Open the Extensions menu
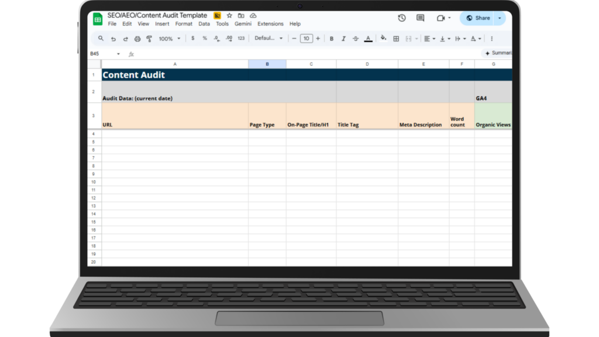The width and height of the screenshot is (599, 337). [x=270, y=24]
